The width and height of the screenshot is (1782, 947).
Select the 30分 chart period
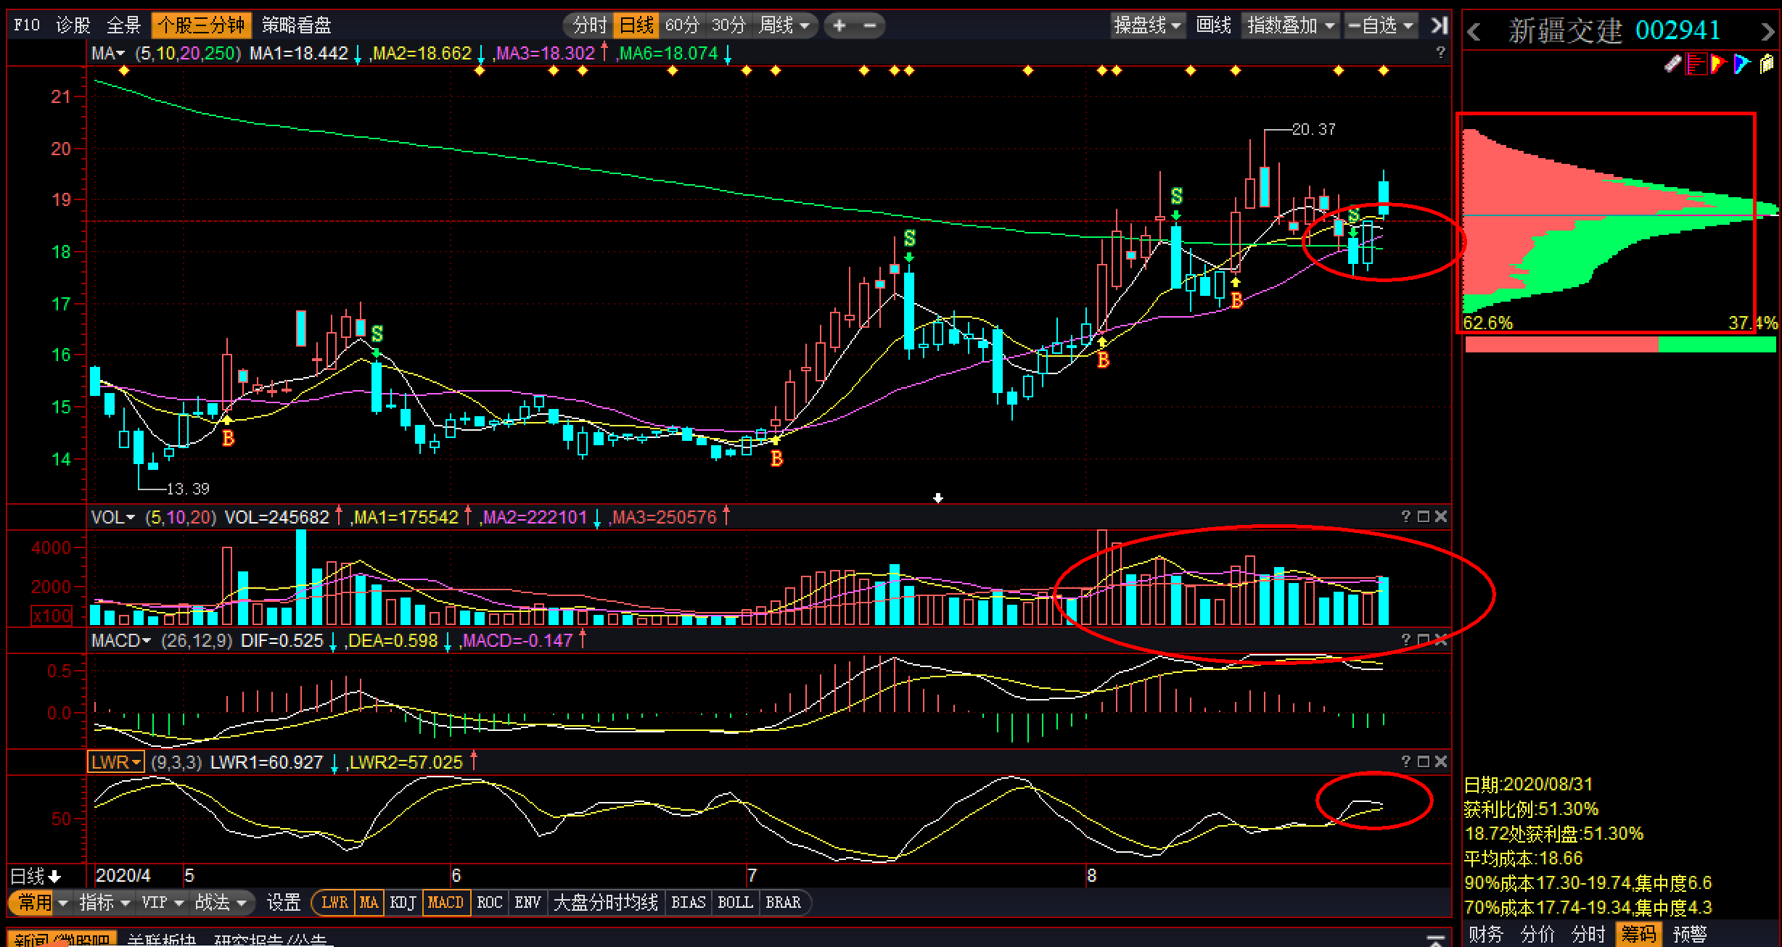tap(728, 25)
